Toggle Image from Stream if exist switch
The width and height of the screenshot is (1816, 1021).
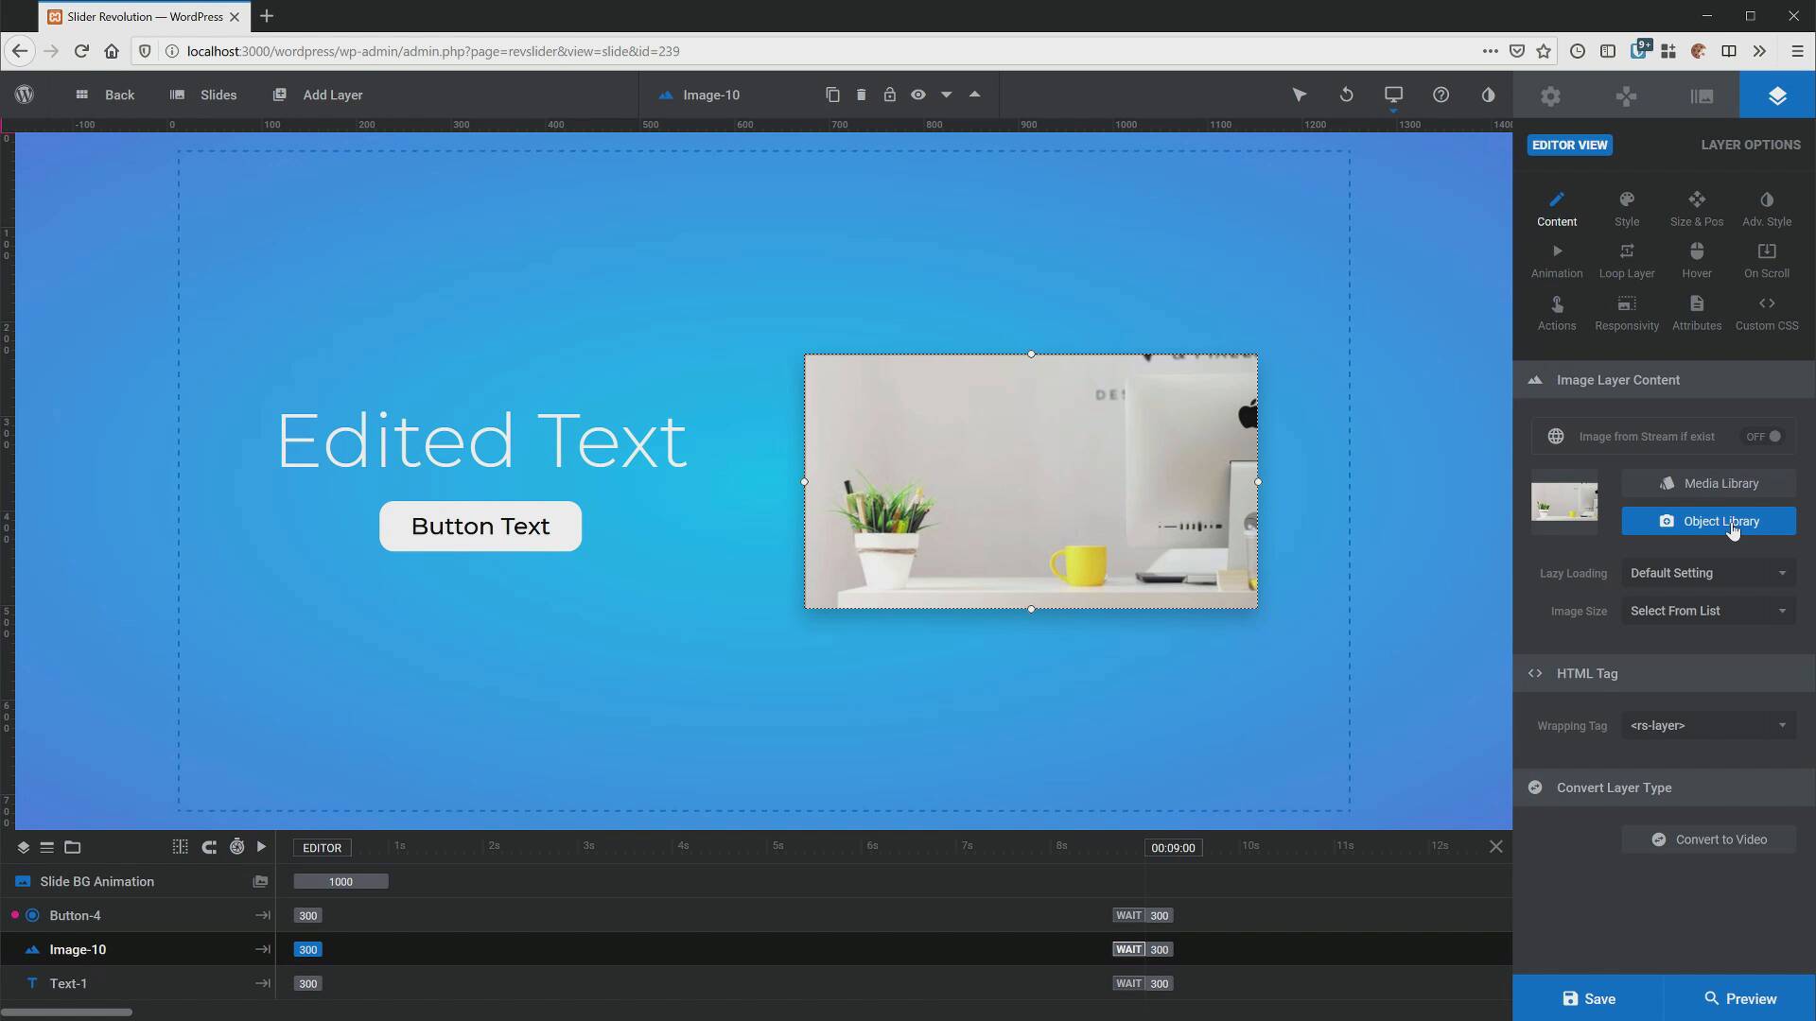[x=1761, y=436]
